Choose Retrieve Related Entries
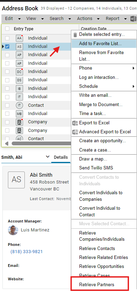 pos(104,257)
